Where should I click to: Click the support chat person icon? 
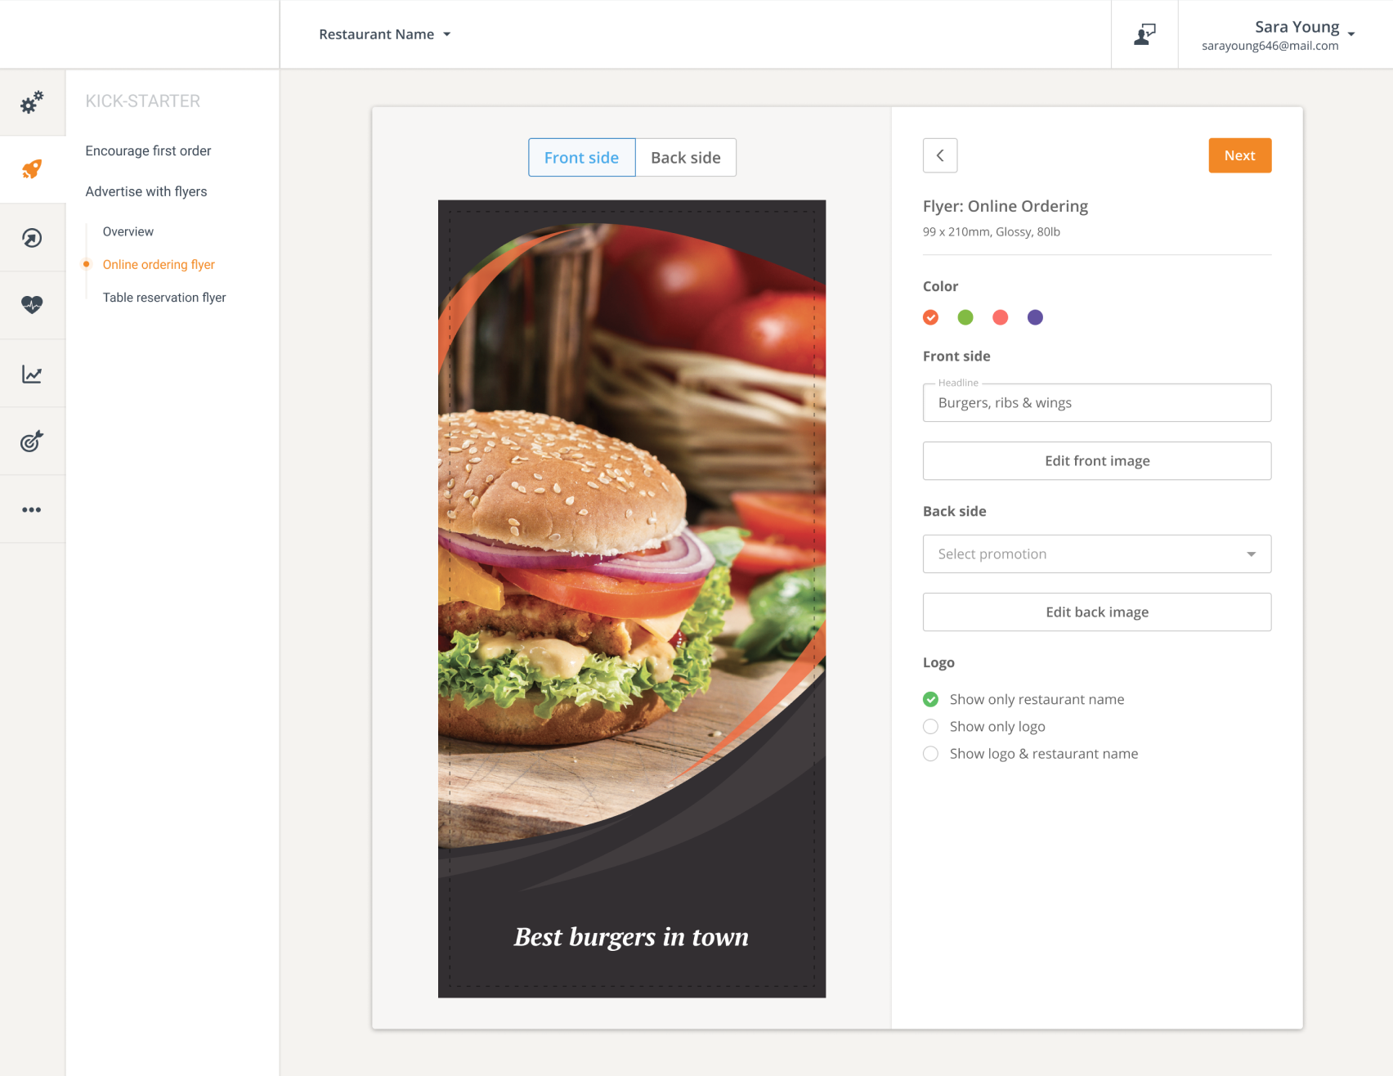coord(1144,34)
